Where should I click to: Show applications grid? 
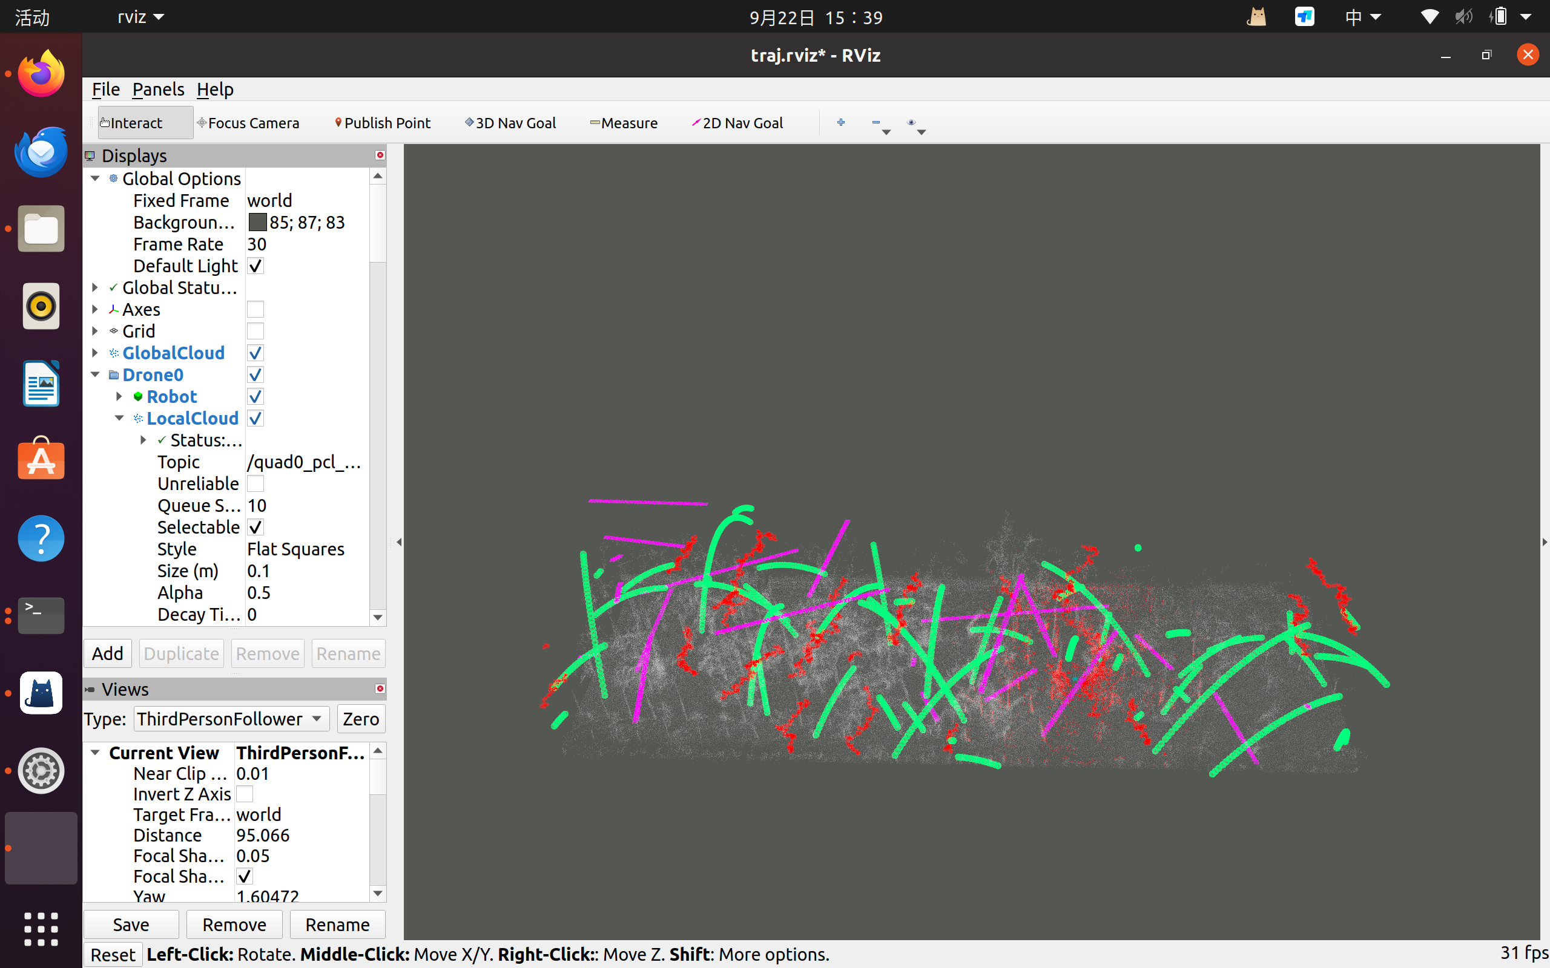click(41, 928)
